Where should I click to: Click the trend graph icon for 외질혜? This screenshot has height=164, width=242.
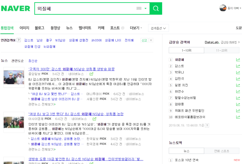click(x=238, y=60)
